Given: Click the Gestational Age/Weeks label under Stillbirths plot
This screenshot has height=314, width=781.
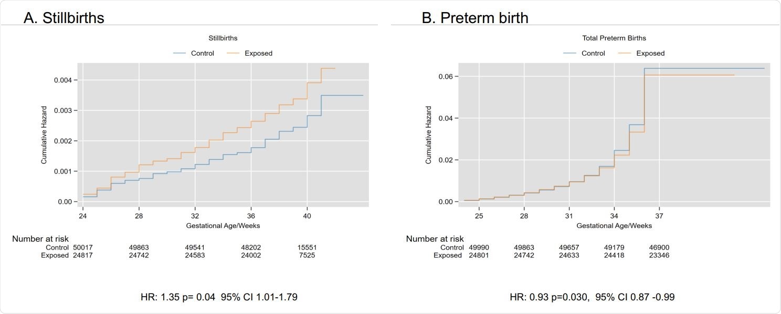Looking at the screenshot, I should click(x=223, y=226).
